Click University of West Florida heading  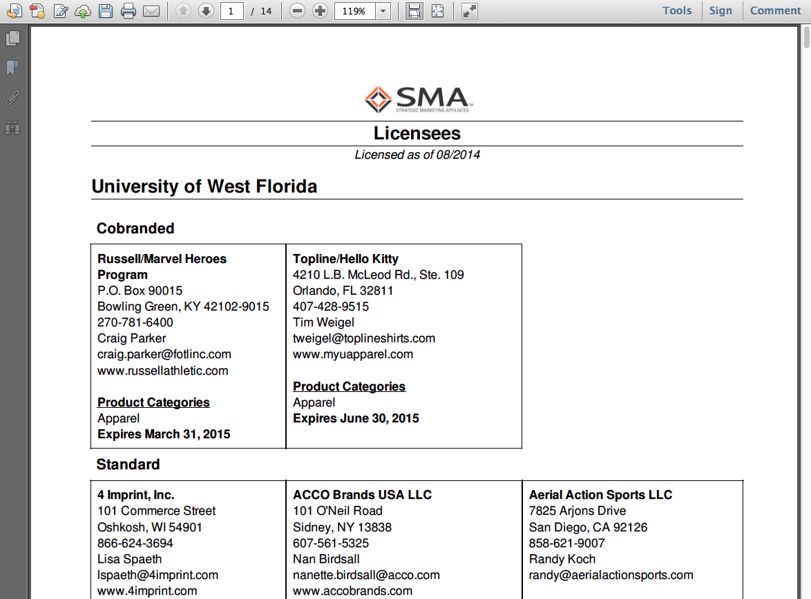204,186
